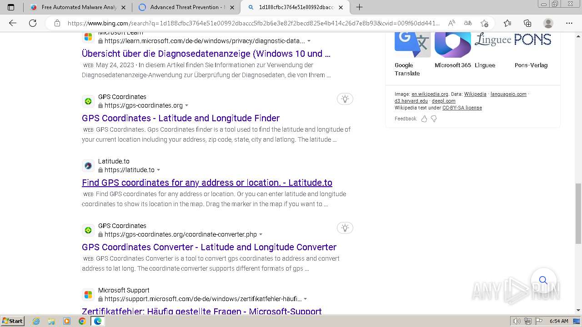Image resolution: width=582 pixels, height=327 pixels.
Task: Launch Chrome from the taskbar
Action: pos(82,321)
